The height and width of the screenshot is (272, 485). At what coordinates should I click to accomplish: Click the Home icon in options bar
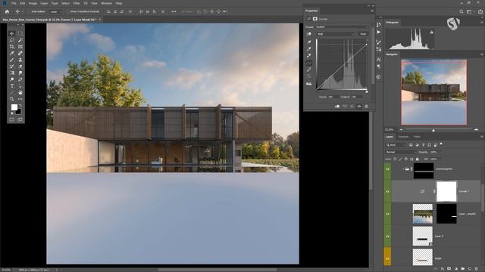pyautogui.click(x=7, y=11)
